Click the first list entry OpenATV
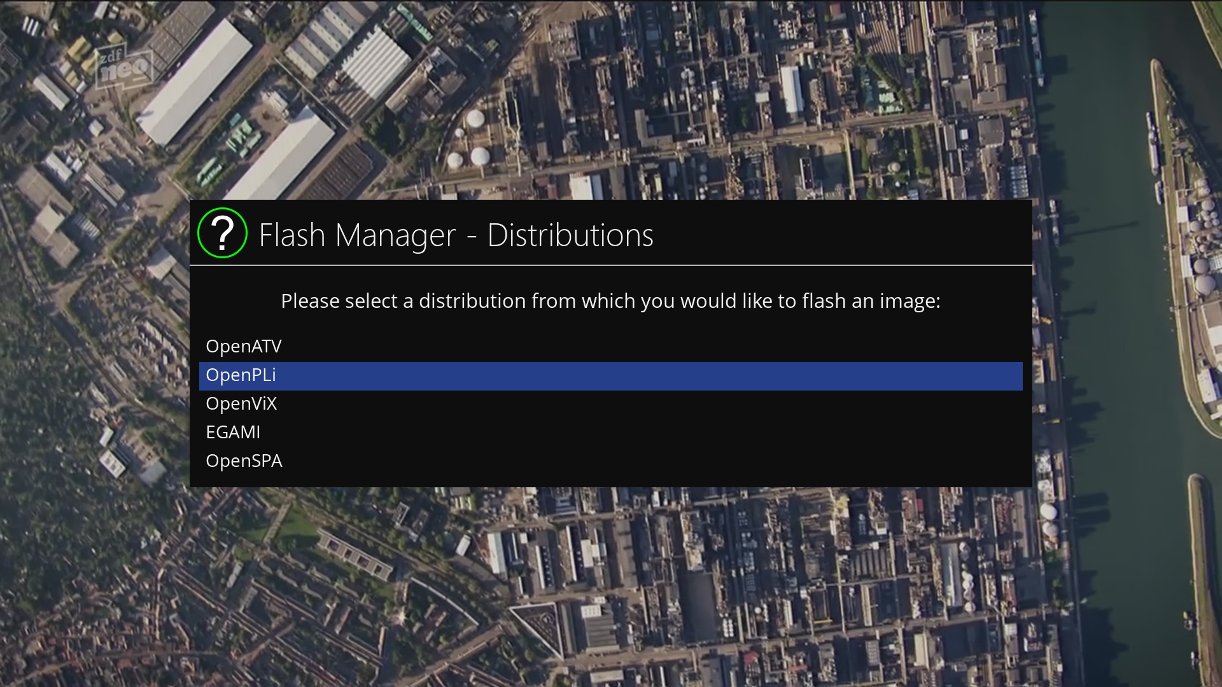Screen dimensions: 1222x687 tap(243, 347)
